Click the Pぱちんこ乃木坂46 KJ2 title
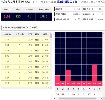Viewport: 105px width, 100px height. 15,2
